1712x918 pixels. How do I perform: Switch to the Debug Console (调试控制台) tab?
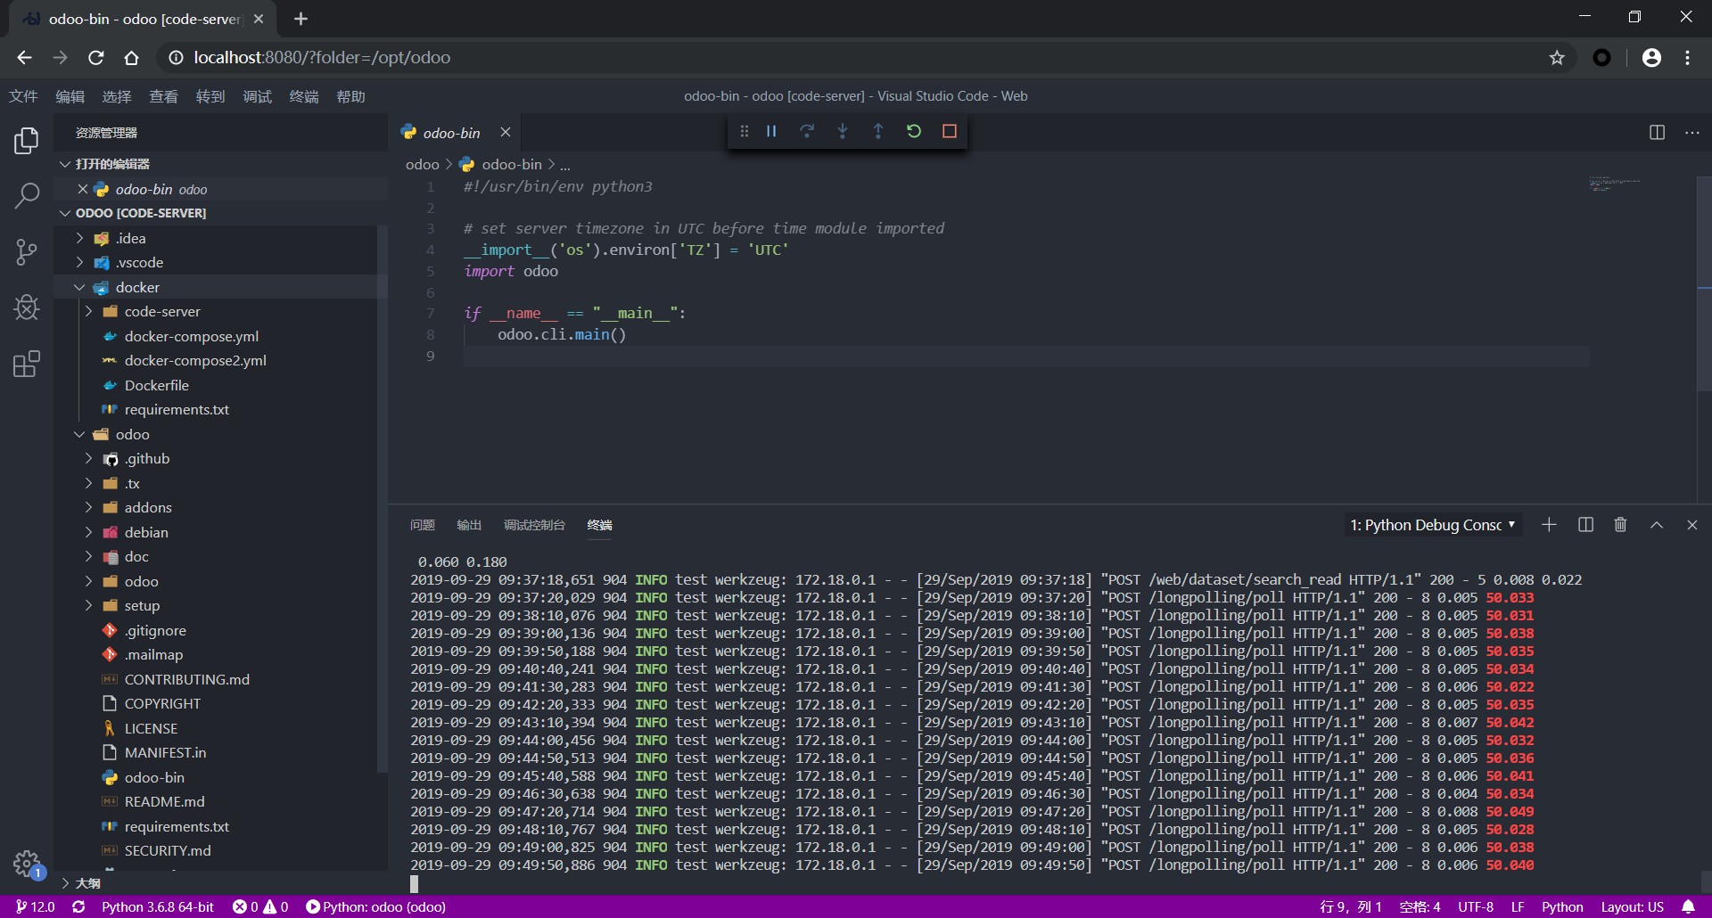534,525
